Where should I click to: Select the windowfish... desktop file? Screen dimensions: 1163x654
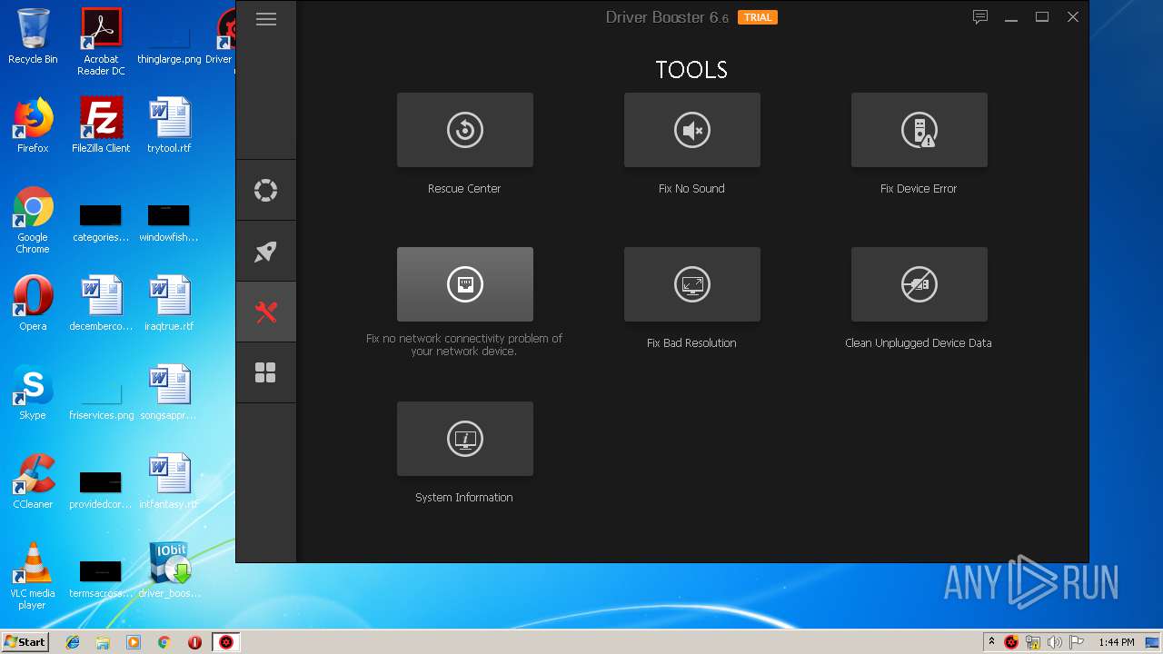(x=169, y=223)
